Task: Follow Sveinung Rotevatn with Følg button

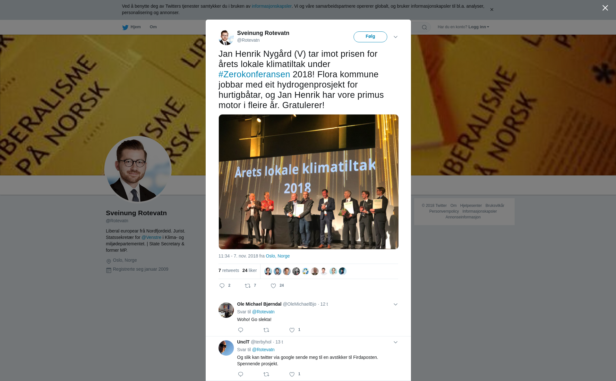Action: pos(370,37)
